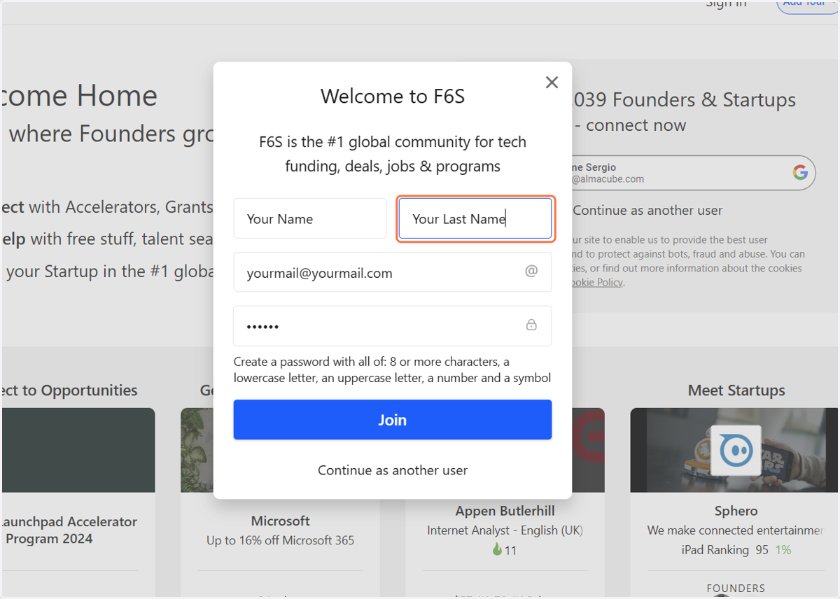Open the Microsoft deal card title
The width and height of the screenshot is (840, 599).
[x=280, y=521]
